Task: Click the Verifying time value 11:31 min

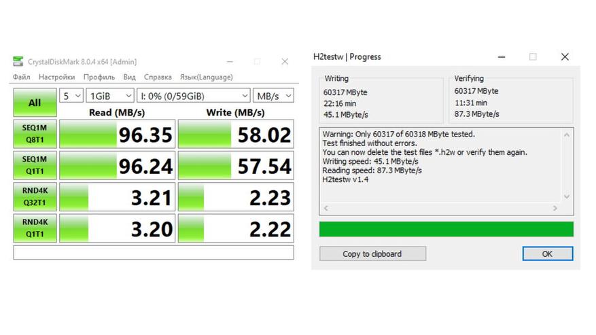Action: point(471,103)
